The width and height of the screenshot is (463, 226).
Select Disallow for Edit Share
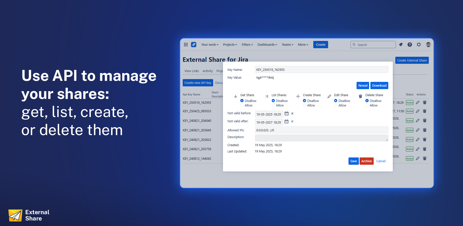[336, 101]
